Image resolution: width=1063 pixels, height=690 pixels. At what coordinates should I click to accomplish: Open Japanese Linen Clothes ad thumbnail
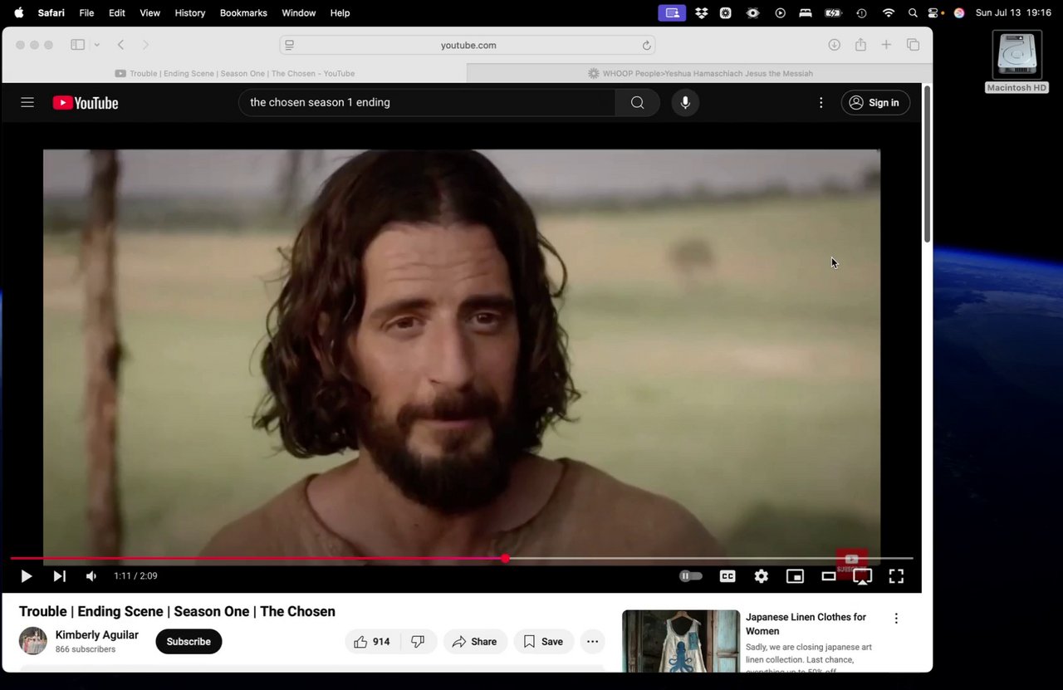point(681,641)
